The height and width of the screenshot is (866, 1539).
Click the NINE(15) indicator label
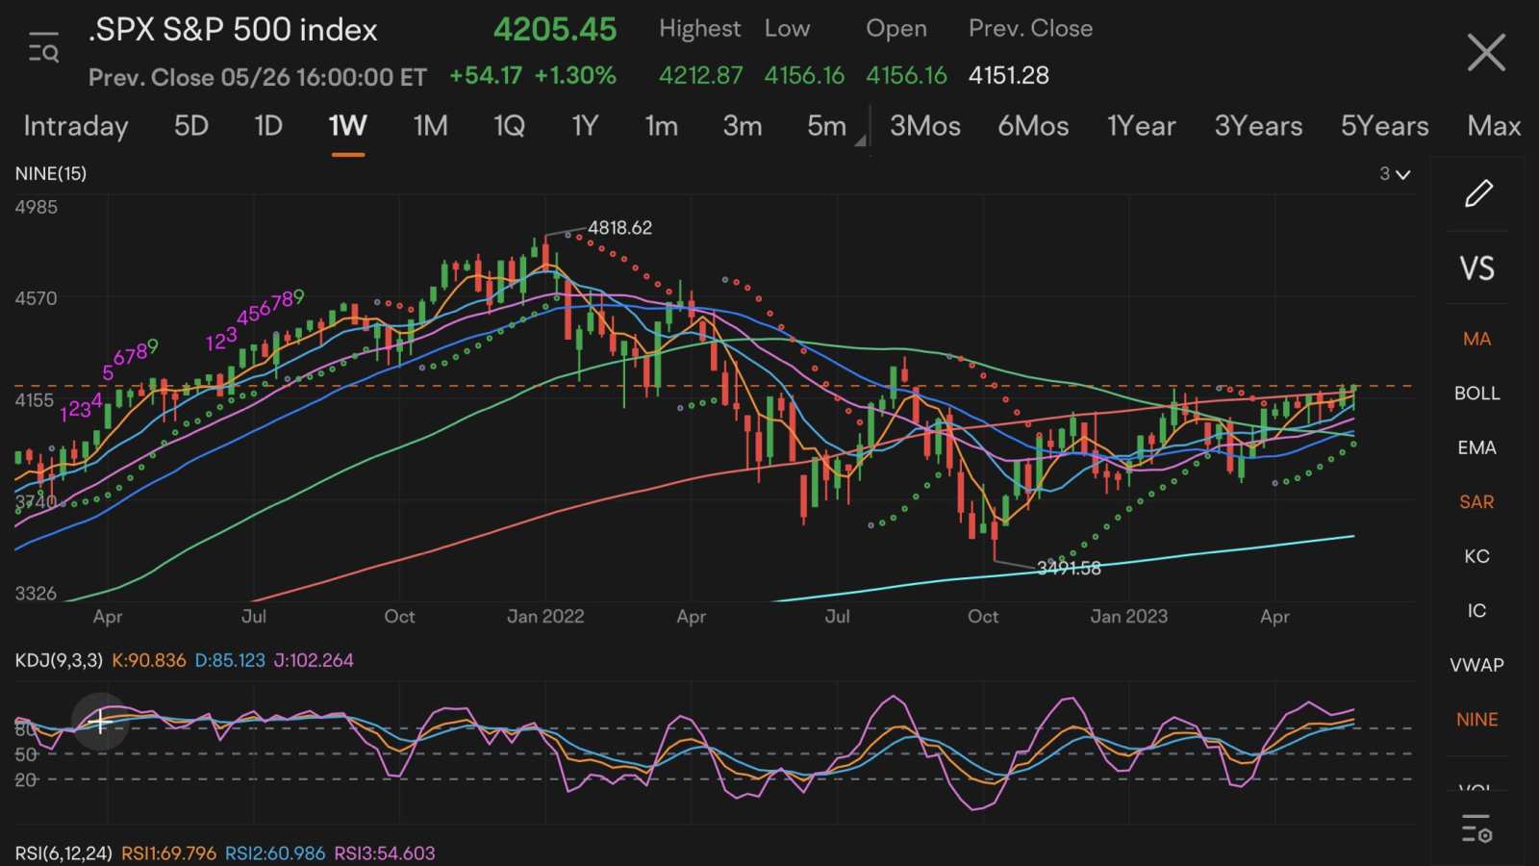[x=51, y=173]
